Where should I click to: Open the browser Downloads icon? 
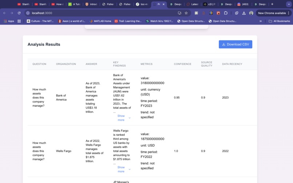point(244,13)
